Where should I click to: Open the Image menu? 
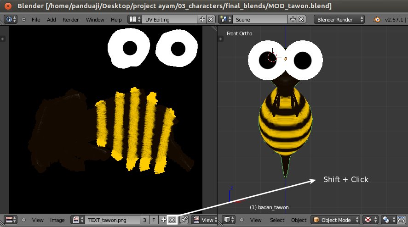click(57, 220)
